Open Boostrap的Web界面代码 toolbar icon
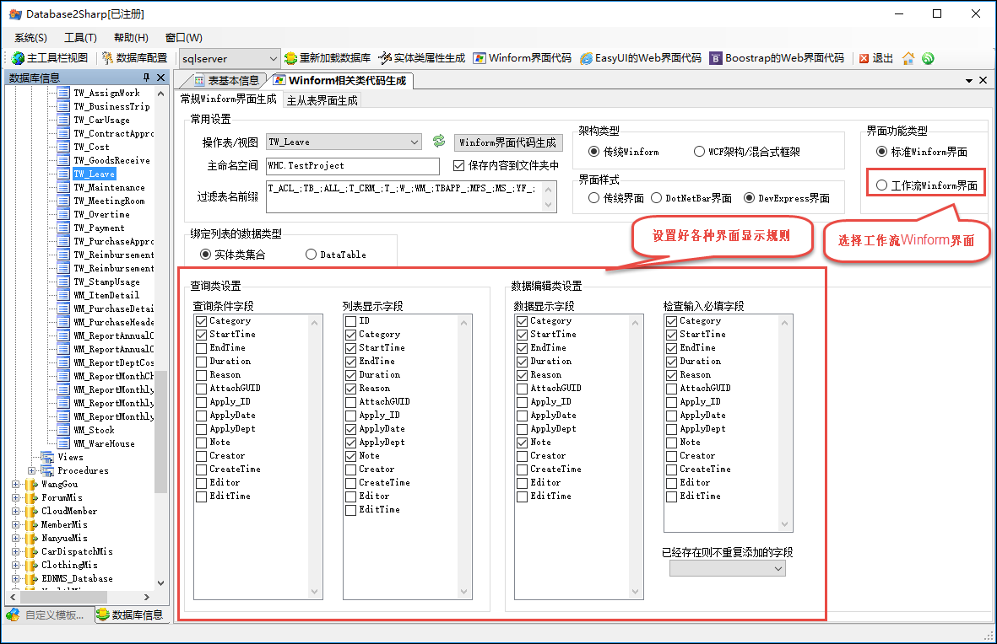 [x=716, y=58]
